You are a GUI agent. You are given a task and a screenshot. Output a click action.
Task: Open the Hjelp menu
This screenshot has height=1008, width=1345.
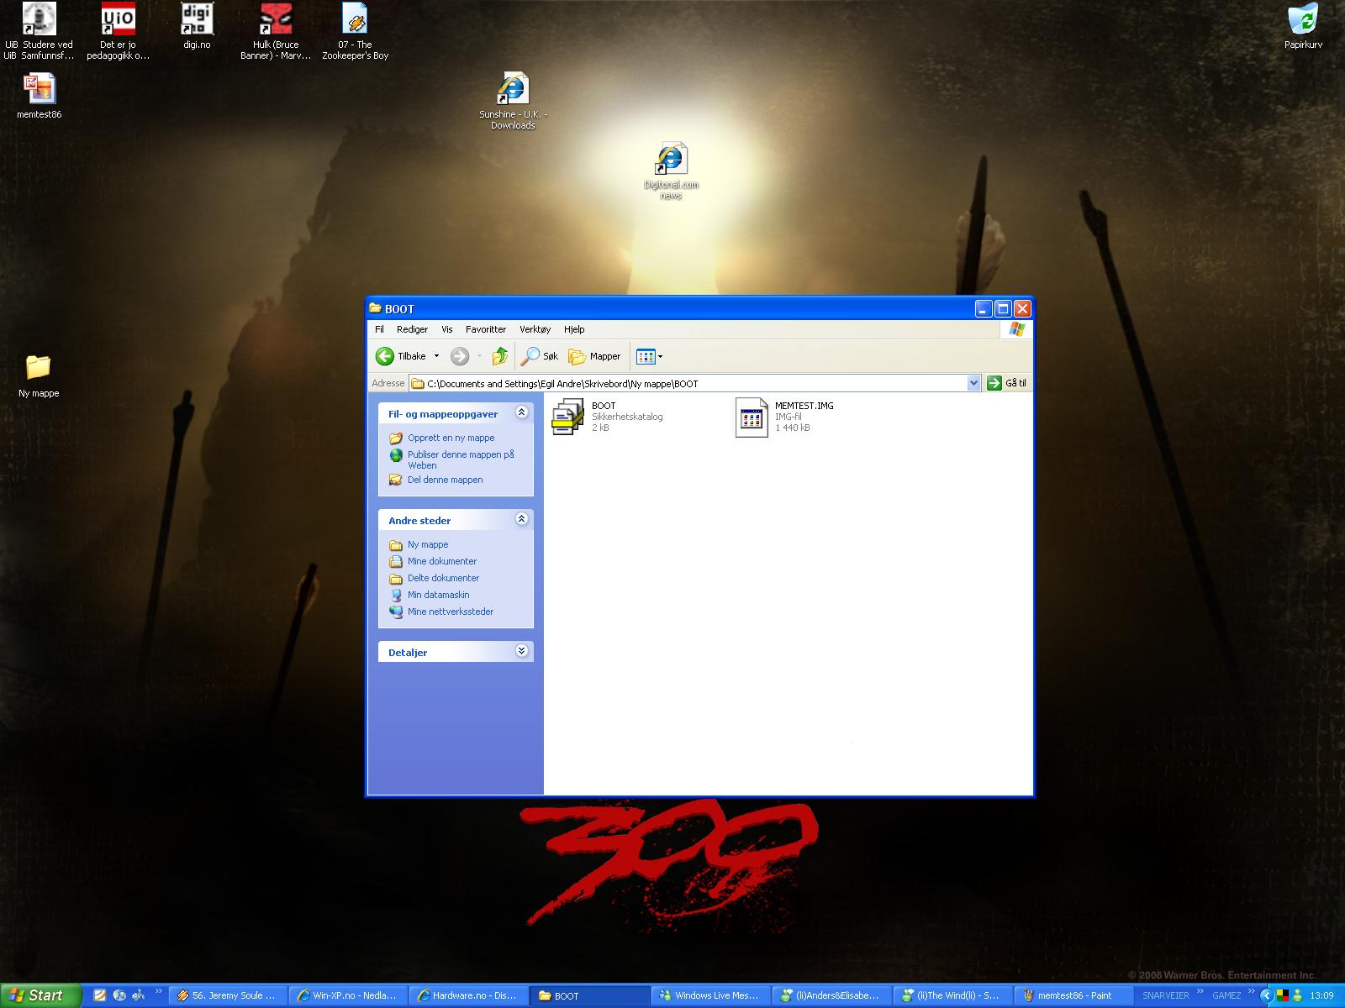coord(574,329)
